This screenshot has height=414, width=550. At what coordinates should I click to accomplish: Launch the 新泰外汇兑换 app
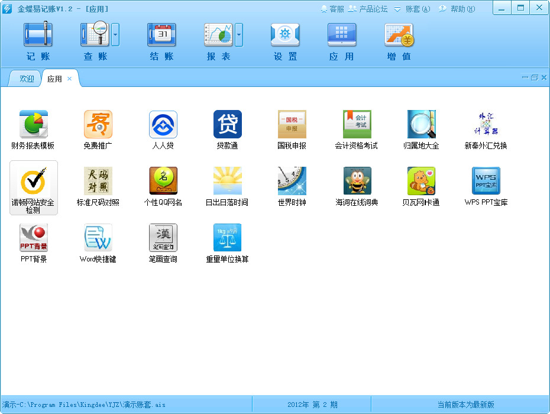coord(486,130)
